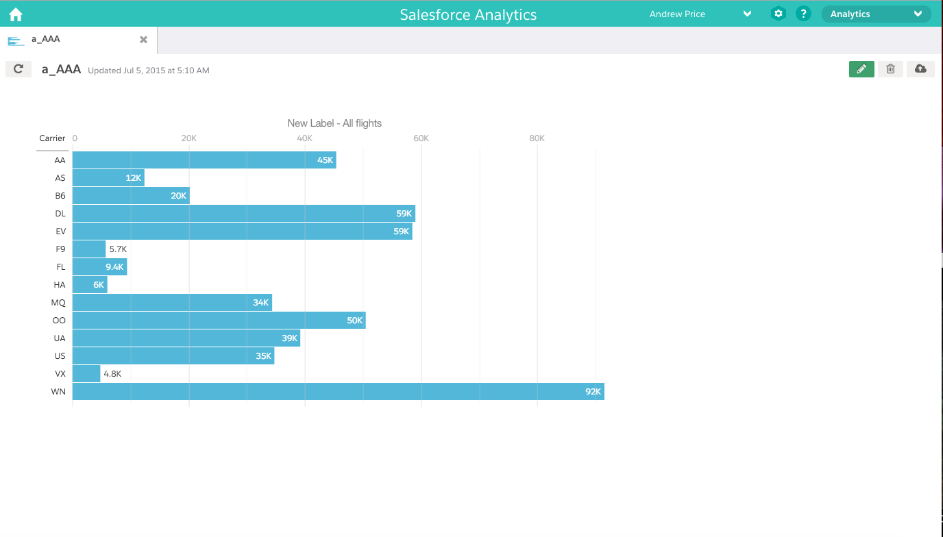
Task: Click the a_AAA tab chart icon
Action: [x=16, y=40]
